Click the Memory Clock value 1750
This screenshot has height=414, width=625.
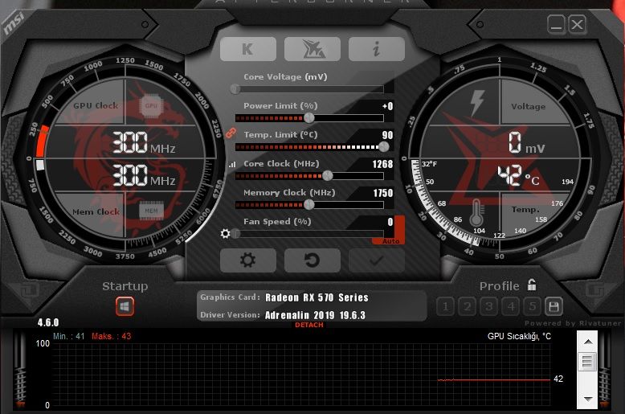[x=383, y=193]
